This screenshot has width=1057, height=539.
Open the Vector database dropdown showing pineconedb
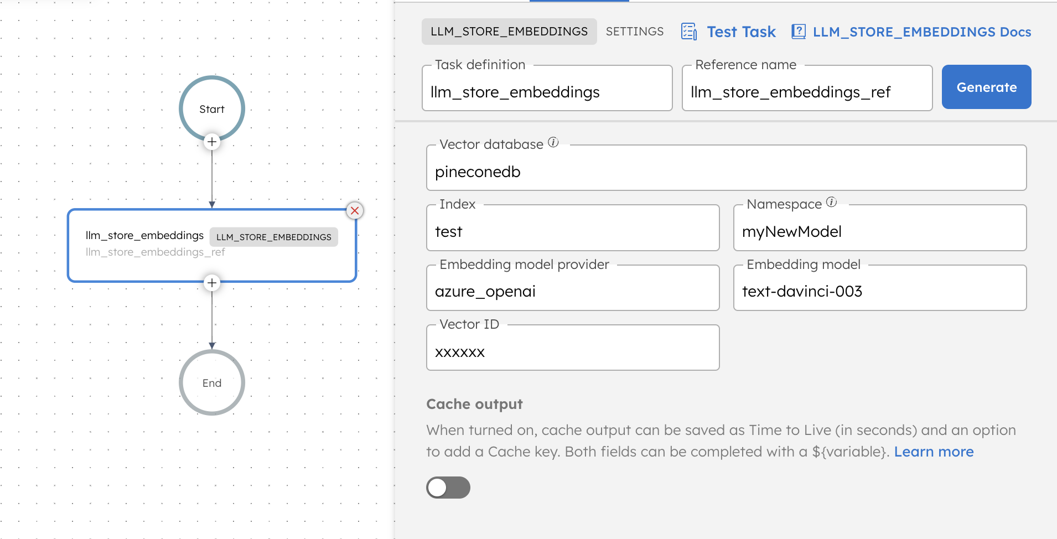click(727, 168)
